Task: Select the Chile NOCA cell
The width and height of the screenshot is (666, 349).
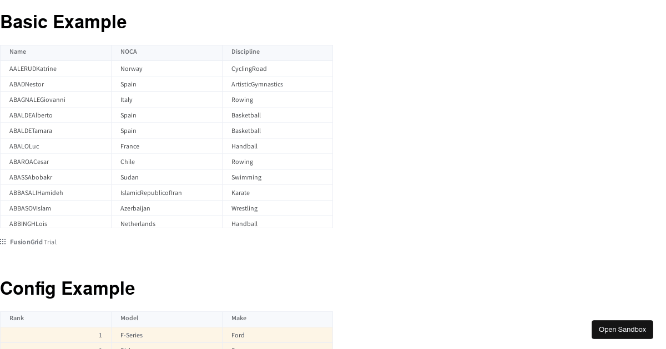Action: (128, 162)
